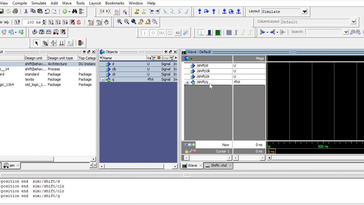Toggle the output ports filter button
This screenshot has width=364, height=205.
[153, 33]
